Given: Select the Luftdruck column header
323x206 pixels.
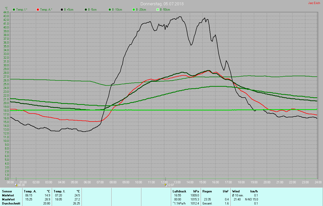Looking at the screenshot, I should coord(179,191).
